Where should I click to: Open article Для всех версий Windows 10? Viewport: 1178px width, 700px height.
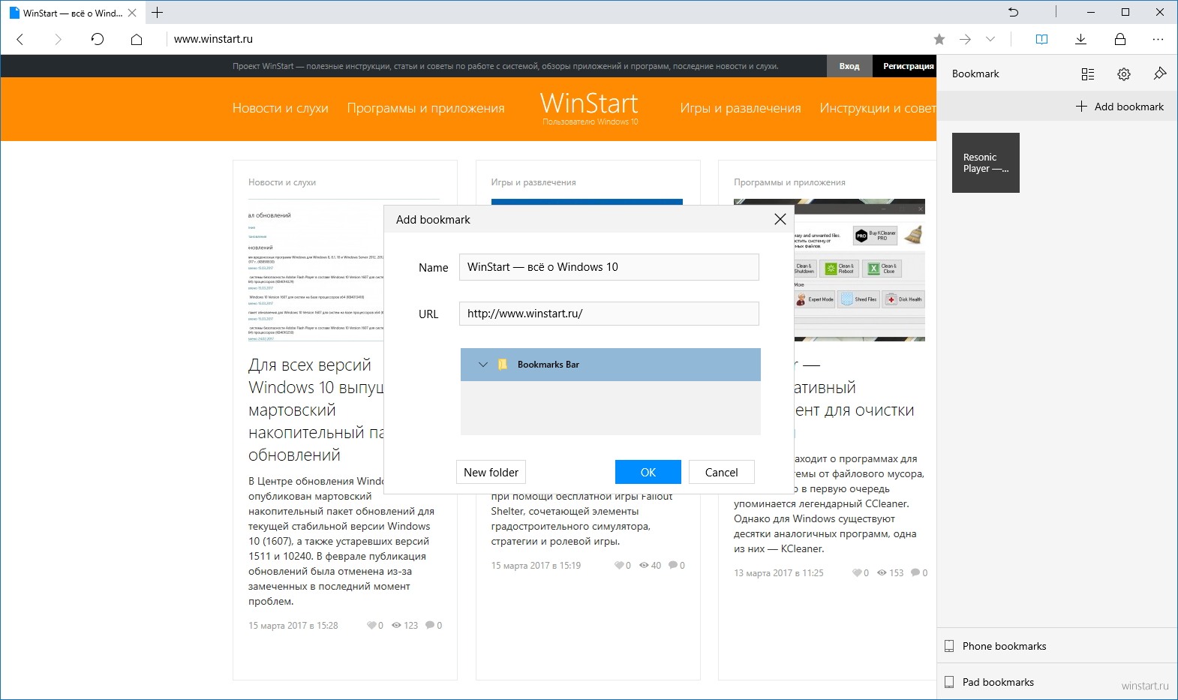coord(316,410)
